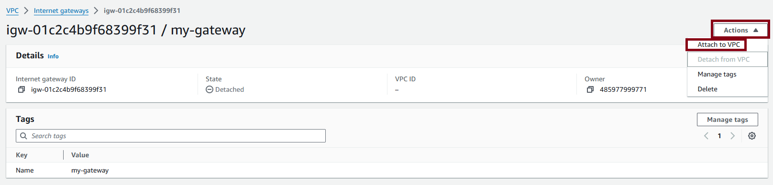Choose Attach to VPC
Image resolution: width=773 pixels, height=185 pixels.
click(718, 44)
